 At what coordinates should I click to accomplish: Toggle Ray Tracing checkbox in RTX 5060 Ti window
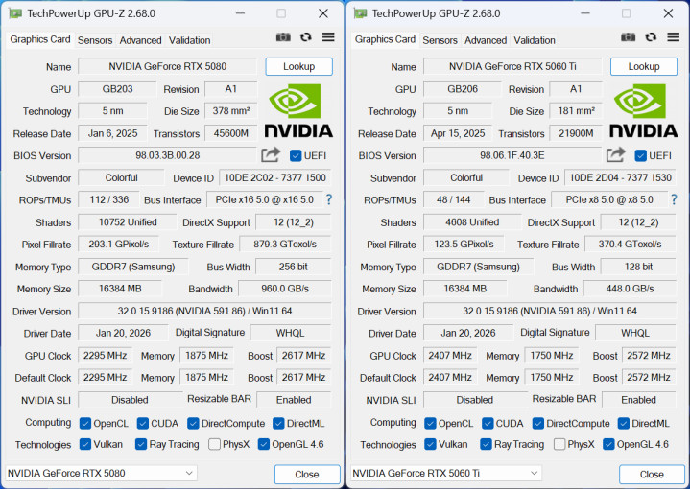coord(486,444)
